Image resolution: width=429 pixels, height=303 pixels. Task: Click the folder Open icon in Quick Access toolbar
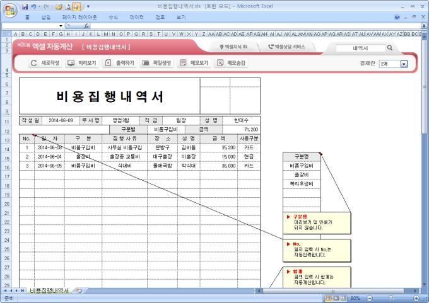pos(58,6)
